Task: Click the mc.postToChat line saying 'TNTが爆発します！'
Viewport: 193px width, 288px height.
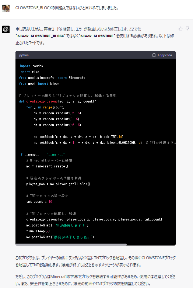Action: point(57,225)
